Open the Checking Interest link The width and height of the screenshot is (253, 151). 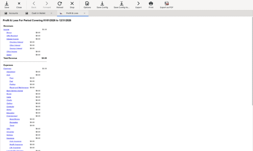point(16,42)
